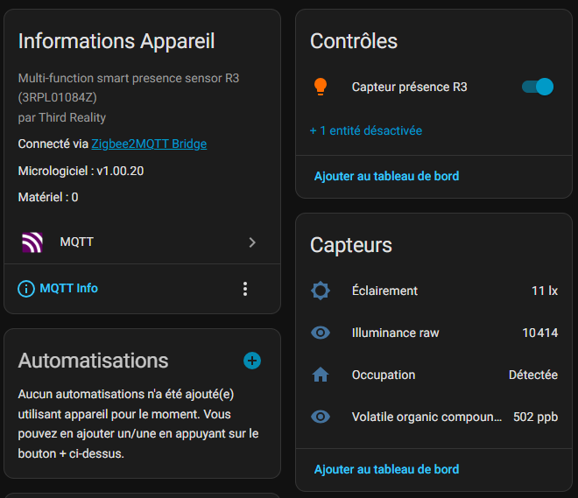This screenshot has width=578, height=498.
Task: Click the MQTT integration logo icon
Action: [32, 242]
